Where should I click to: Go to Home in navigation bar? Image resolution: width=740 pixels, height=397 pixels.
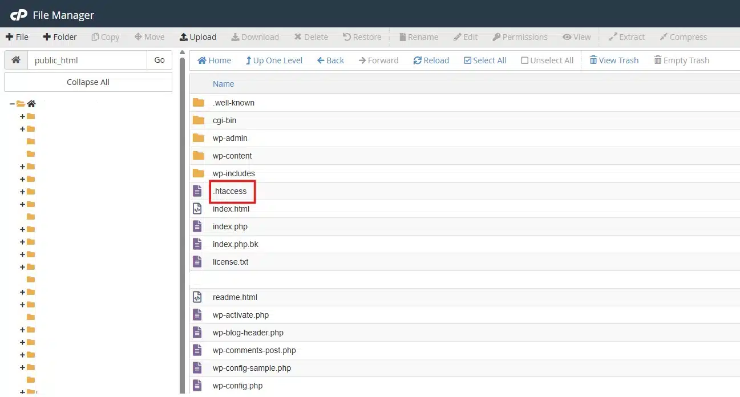[x=214, y=60]
